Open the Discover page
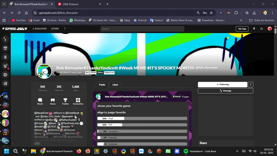 click(40, 29)
